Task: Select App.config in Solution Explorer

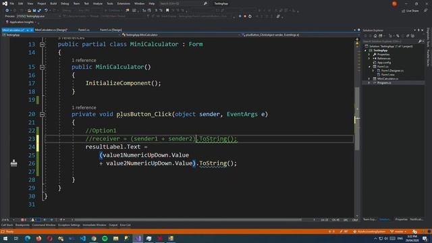Action: [384, 63]
